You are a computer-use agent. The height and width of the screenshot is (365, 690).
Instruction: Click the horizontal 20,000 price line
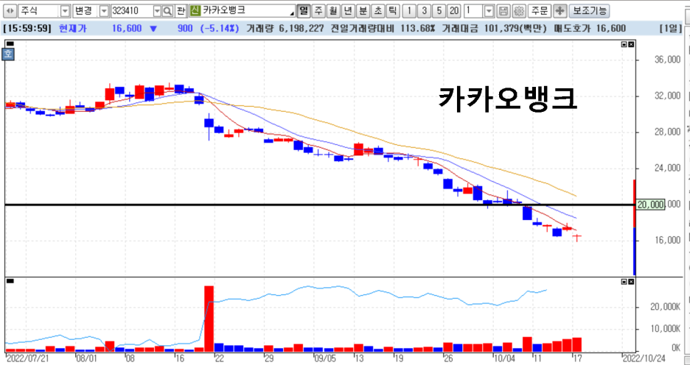click(x=319, y=205)
